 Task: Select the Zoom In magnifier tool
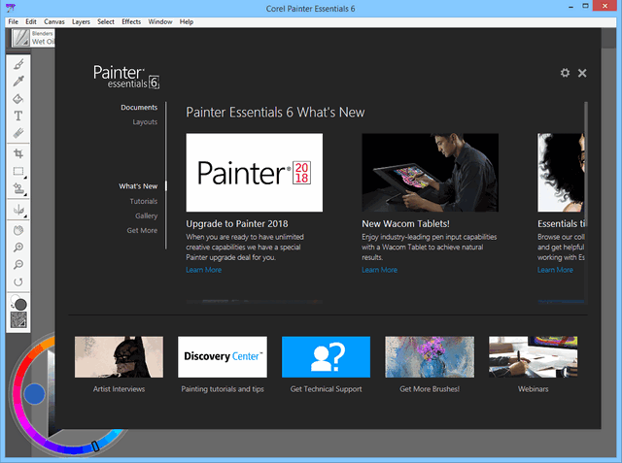click(18, 248)
